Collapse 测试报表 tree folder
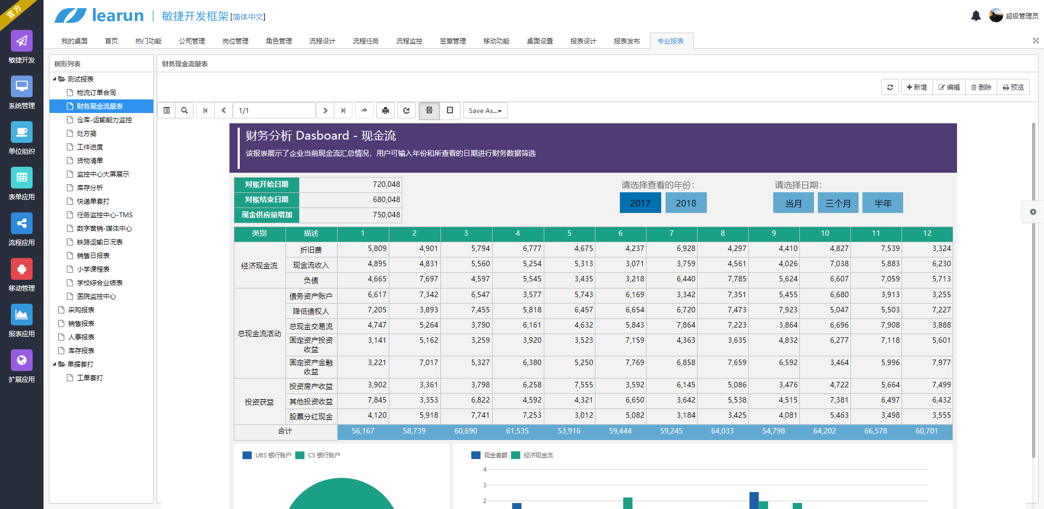Viewport: 1044px width, 509px height. click(x=54, y=79)
